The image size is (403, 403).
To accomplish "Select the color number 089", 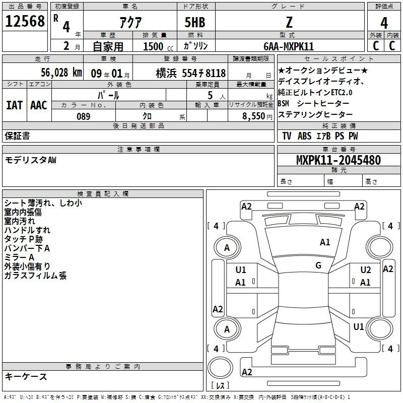I will pyautogui.click(x=84, y=116).
